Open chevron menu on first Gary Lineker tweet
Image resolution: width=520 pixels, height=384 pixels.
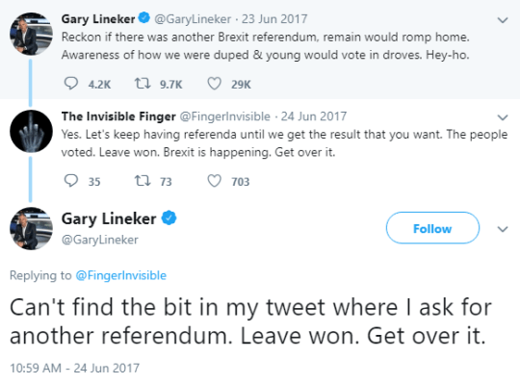(503, 20)
